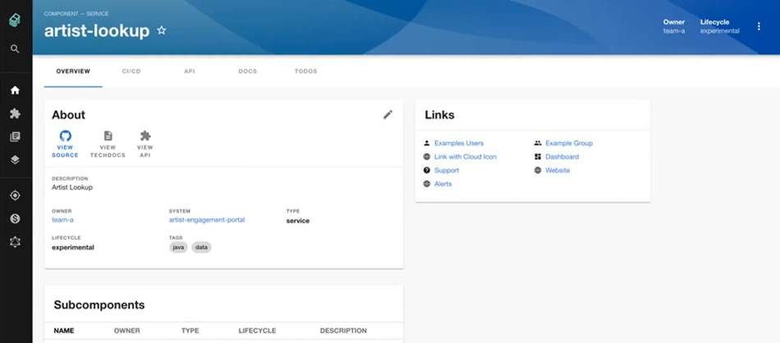780x343 pixels.
Task: Click the java tag chip
Action: (178, 247)
